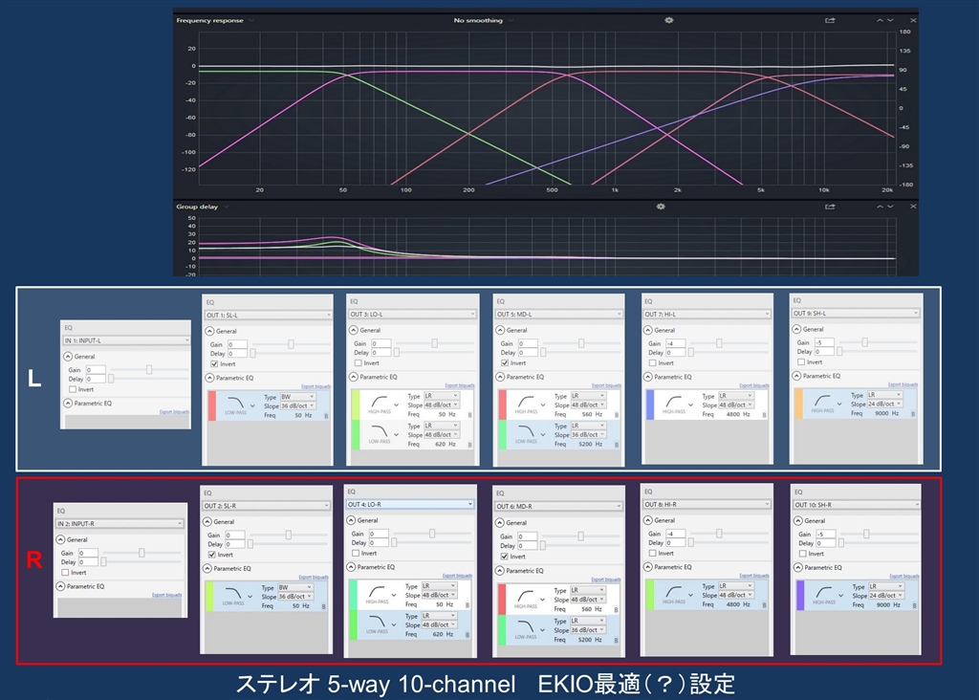This screenshot has width=979, height=700.
Task: Open the Group delay graph type dropdown
Action: coord(203,206)
